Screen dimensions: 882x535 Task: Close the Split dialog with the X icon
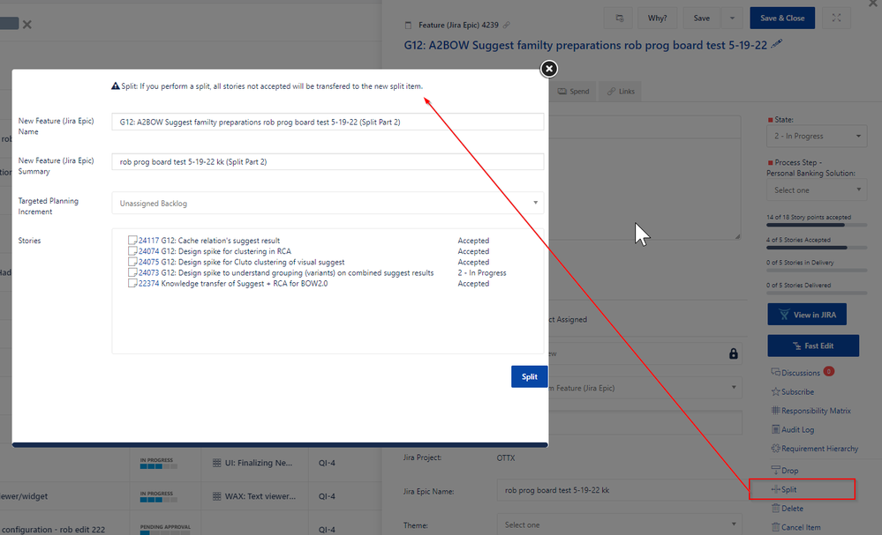point(549,69)
